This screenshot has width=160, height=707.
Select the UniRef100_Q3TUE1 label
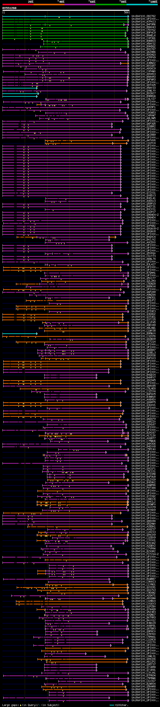point(143,317)
